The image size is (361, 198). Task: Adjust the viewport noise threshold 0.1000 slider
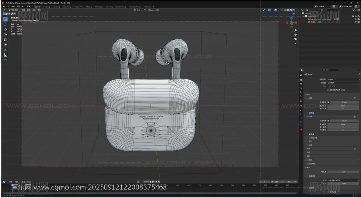[x=345, y=102]
